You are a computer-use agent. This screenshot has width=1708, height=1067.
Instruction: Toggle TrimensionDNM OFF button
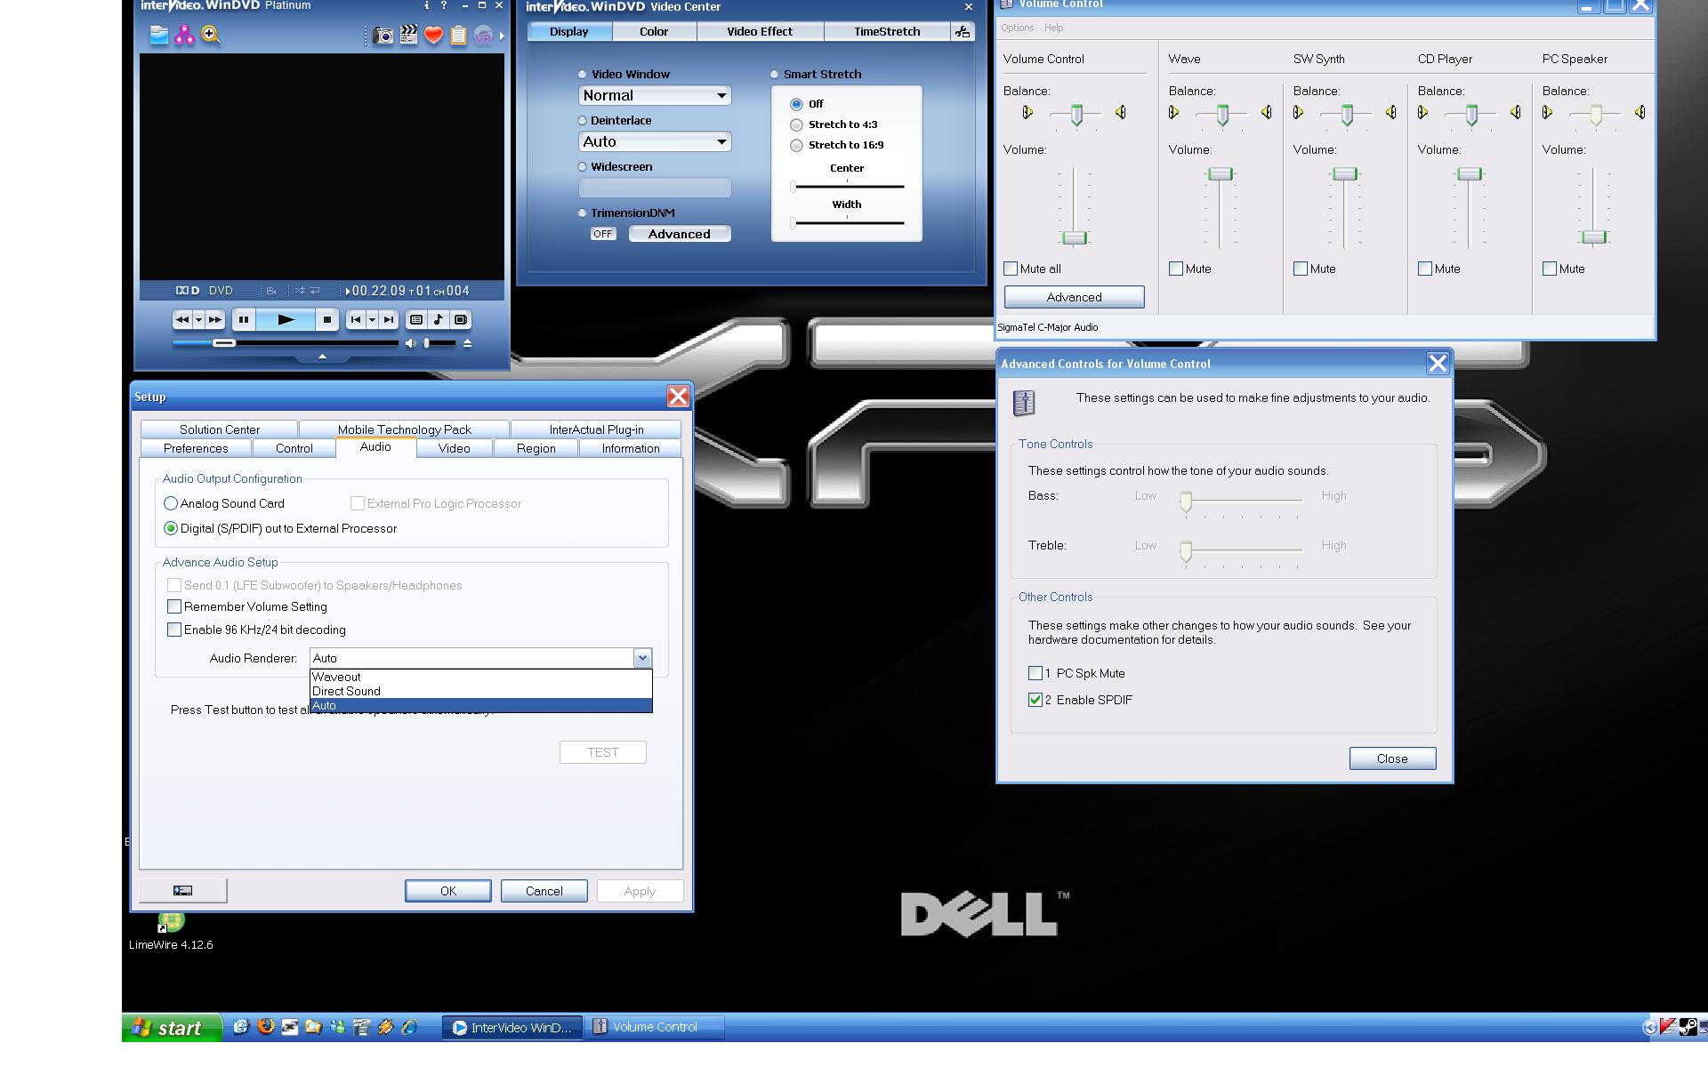tap(603, 234)
